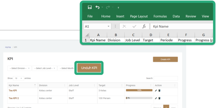Open the Select Division dropdown
216x108 pixels.
19,68
